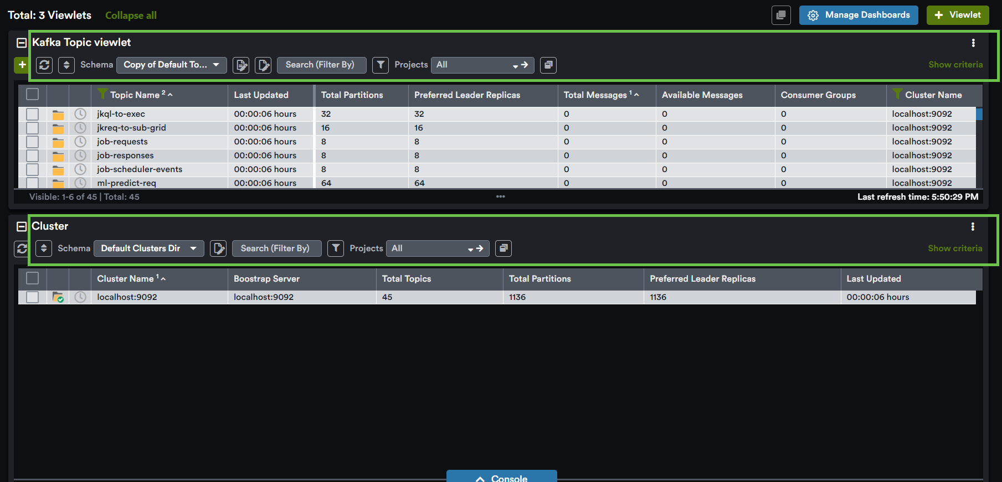Open Manage Dashboards
Image resolution: width=1002 pixels, height=482 pixels.
859,15
